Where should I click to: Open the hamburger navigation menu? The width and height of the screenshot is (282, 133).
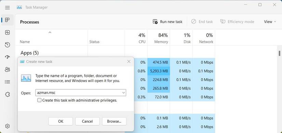click(8, 8)
